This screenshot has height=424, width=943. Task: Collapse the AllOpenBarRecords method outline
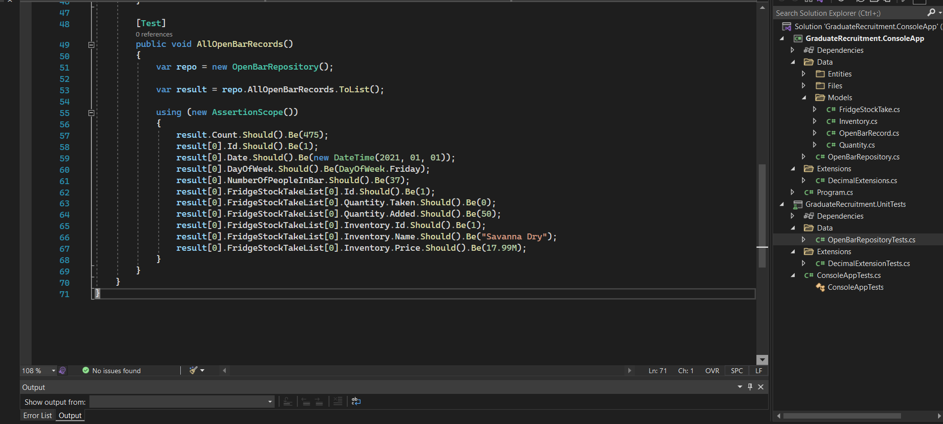click(91, 45)
